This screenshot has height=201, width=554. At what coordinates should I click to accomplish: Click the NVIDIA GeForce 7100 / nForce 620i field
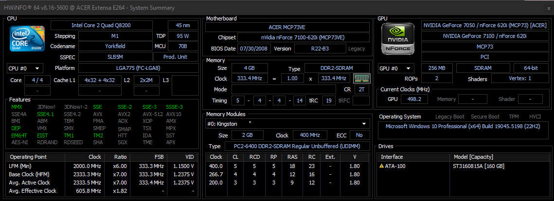click(x=485, y=36)
